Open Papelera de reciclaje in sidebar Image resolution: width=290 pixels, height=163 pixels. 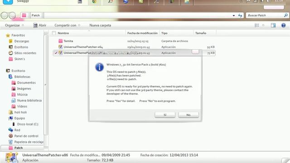pyautogui.click(x=29, y=142)
